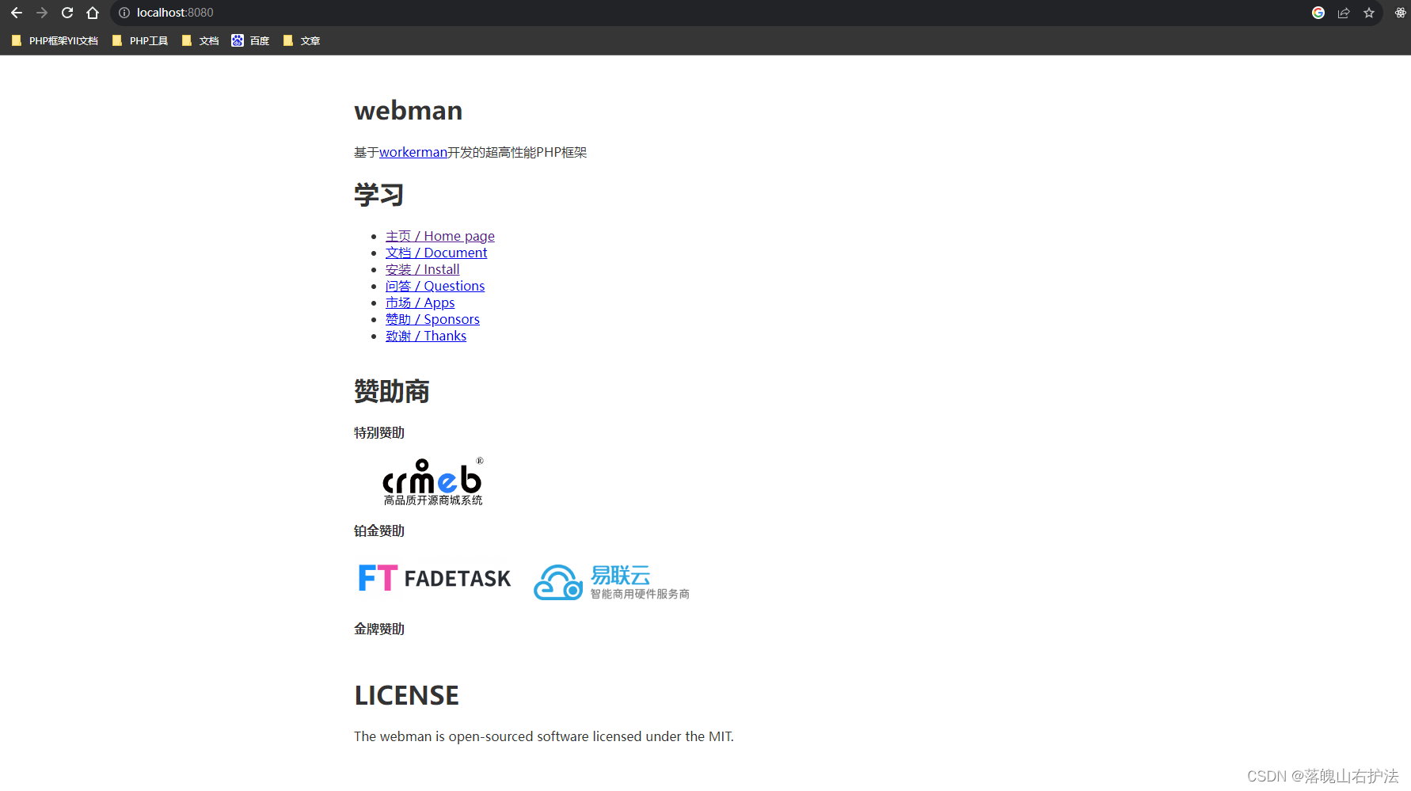This screenshot has width=1411, height=791.
Task: Click the home icon in the toolbar
Action: [93, 13]
